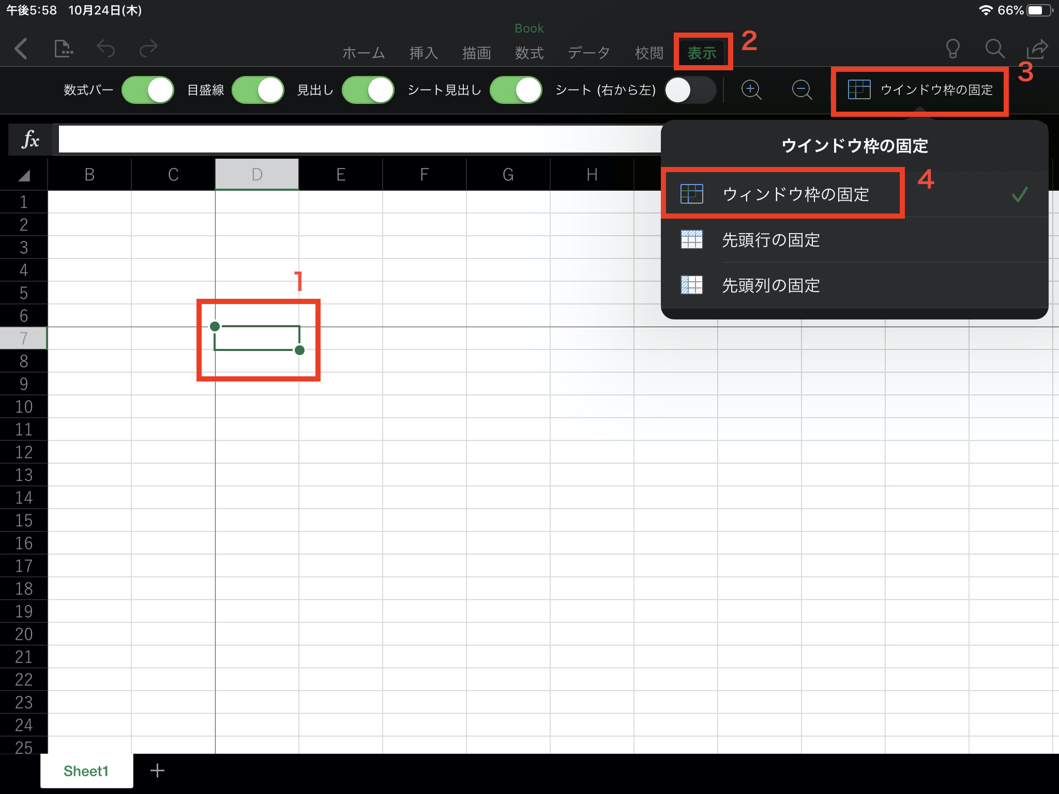Open the file options icon
The width and height of the screenshot is (1059, 794).
[63, 49]
